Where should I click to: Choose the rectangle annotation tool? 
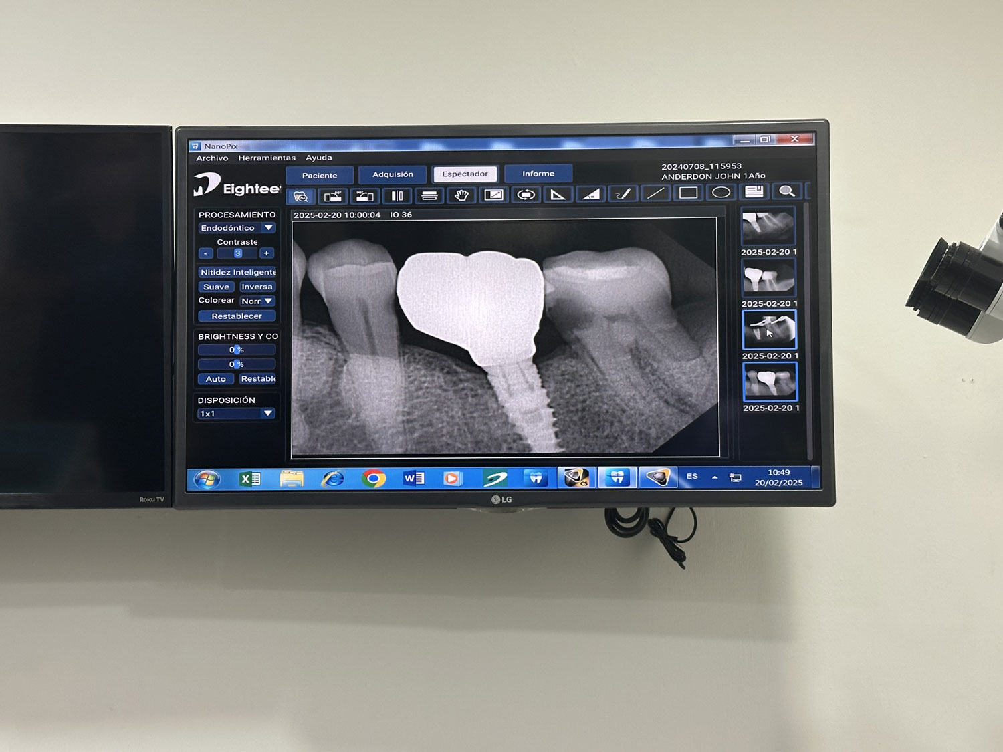click(x=688, y=193)
